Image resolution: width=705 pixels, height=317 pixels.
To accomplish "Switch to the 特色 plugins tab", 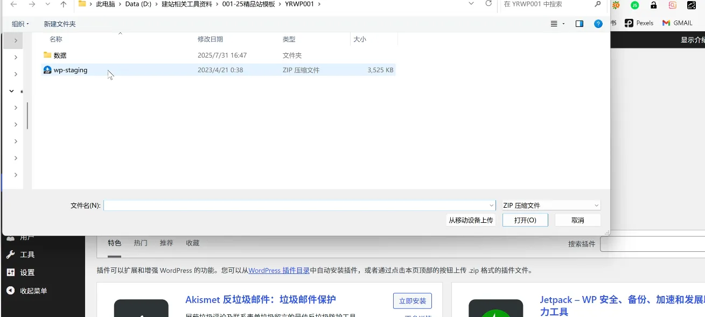I will coord(115,243).
